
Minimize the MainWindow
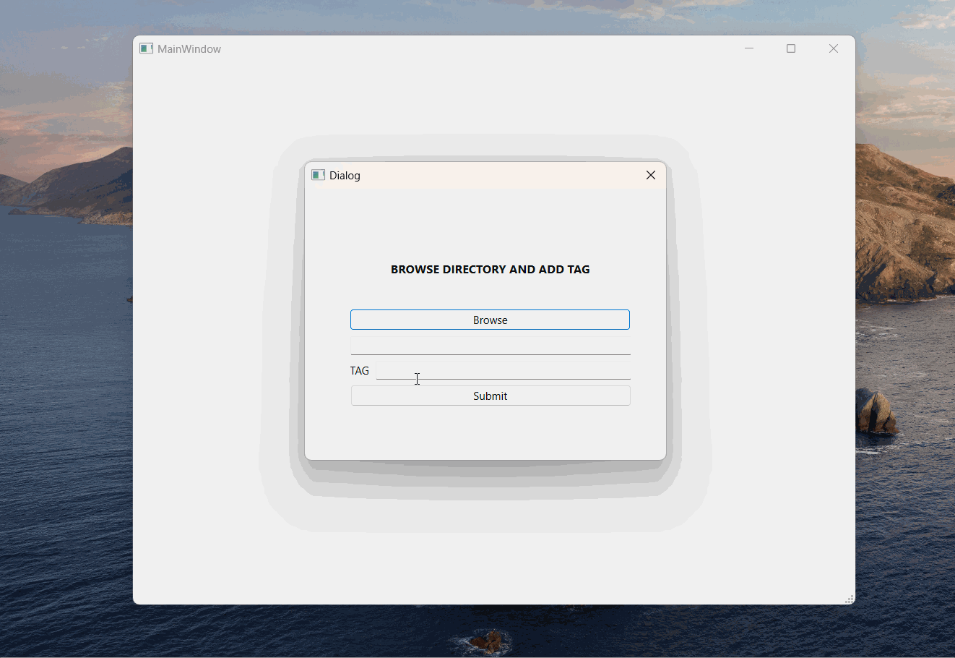point(749,48)
